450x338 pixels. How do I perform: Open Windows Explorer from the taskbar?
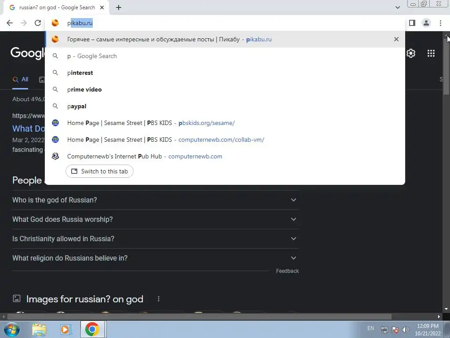[x=39, y=330]
